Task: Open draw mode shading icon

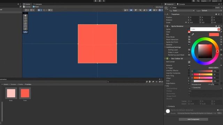Action: (125, 10)
